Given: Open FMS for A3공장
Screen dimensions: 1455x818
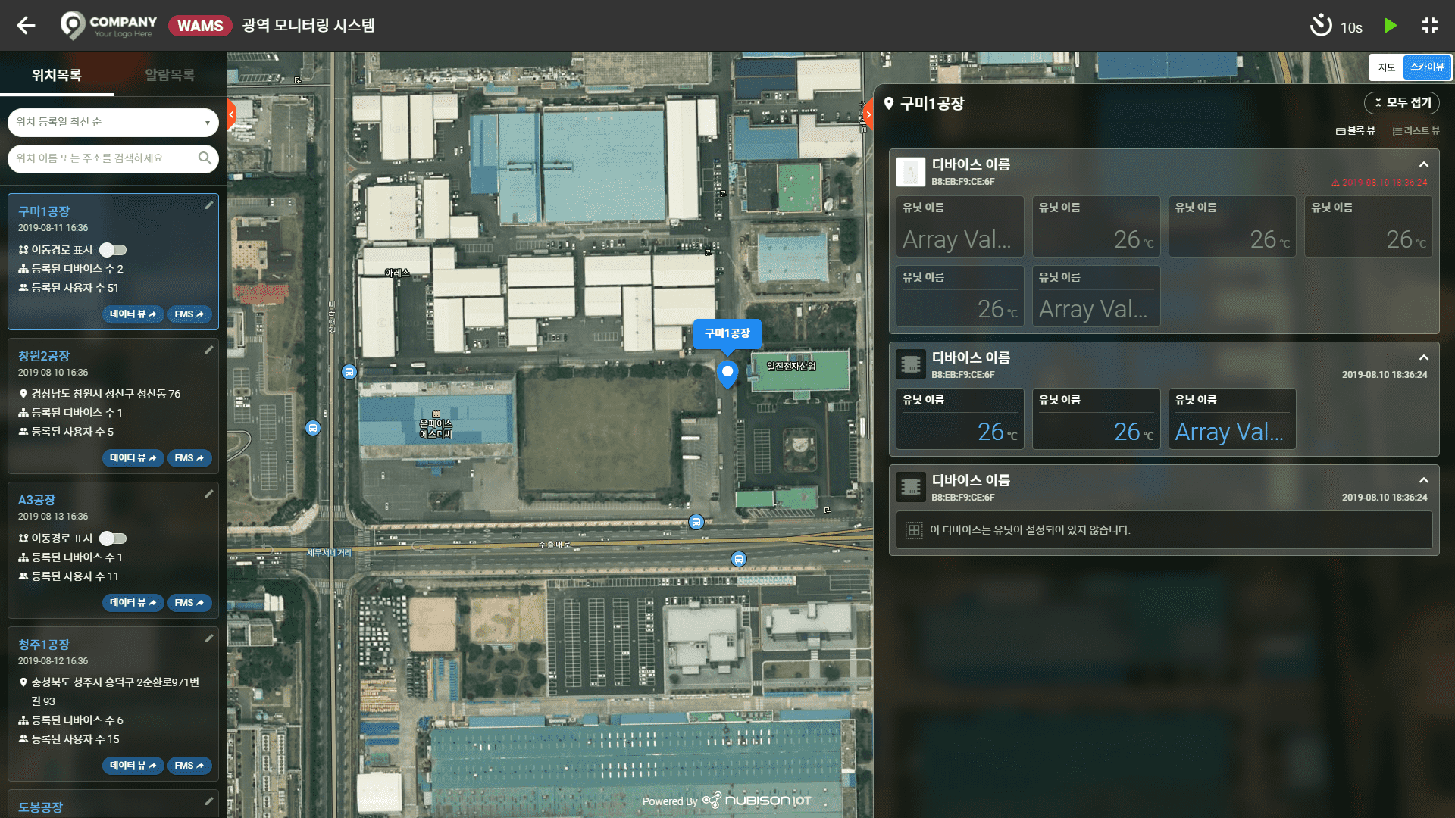Looking at the screenshot, I should (x=189, y=603).
